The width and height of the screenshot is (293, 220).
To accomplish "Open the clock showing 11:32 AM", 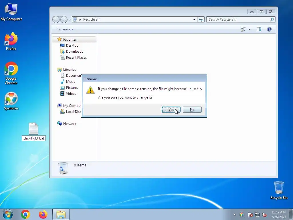I will tap(278, 214).
